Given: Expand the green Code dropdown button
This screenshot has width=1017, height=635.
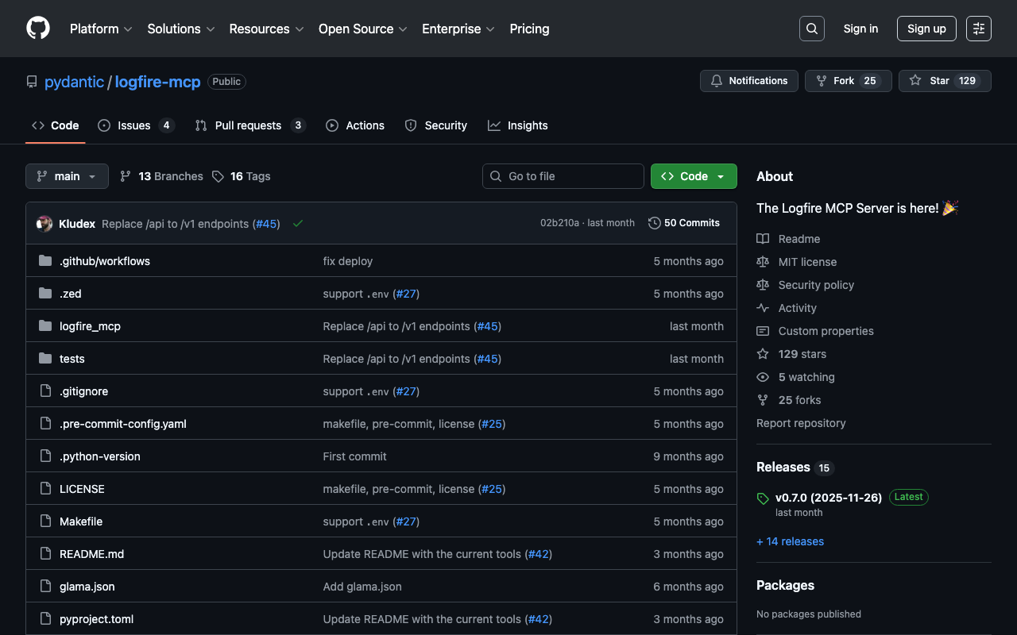Looking at the screenshot, I should pyautogui.click(x=693, y=176).
